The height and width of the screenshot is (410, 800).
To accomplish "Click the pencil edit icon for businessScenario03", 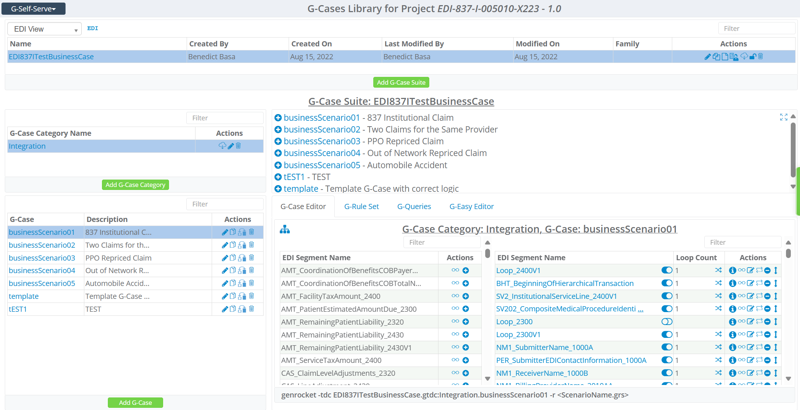I will [x=225, y=258].
